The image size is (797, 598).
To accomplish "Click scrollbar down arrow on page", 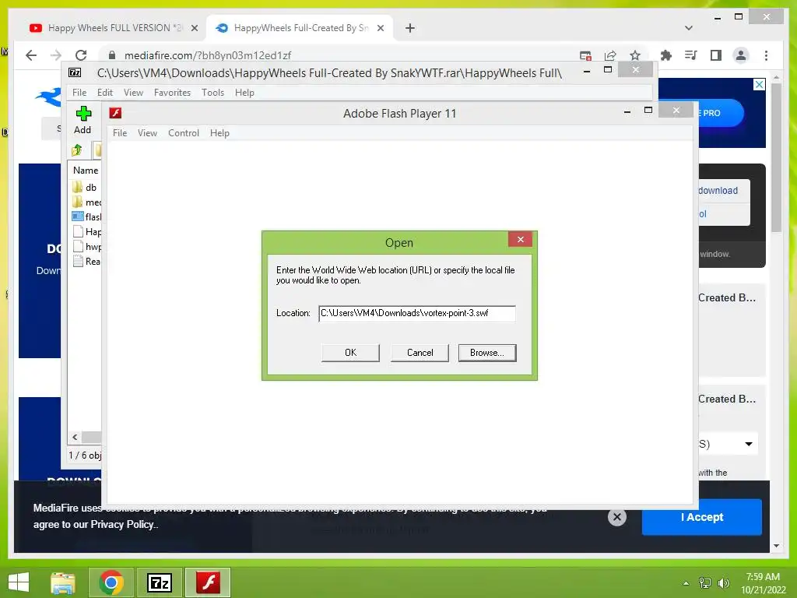I will click(776, 546).
